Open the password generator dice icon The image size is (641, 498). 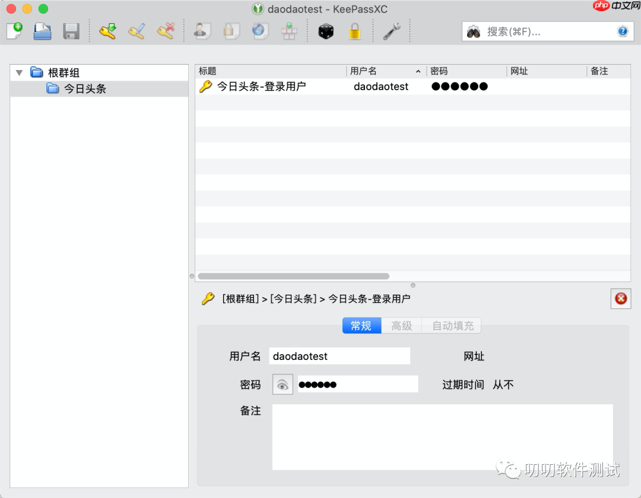click(x=325, y=31)
